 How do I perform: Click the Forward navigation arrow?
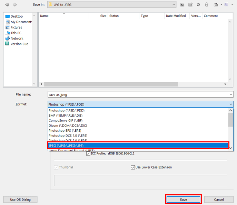tap(15, 4)
